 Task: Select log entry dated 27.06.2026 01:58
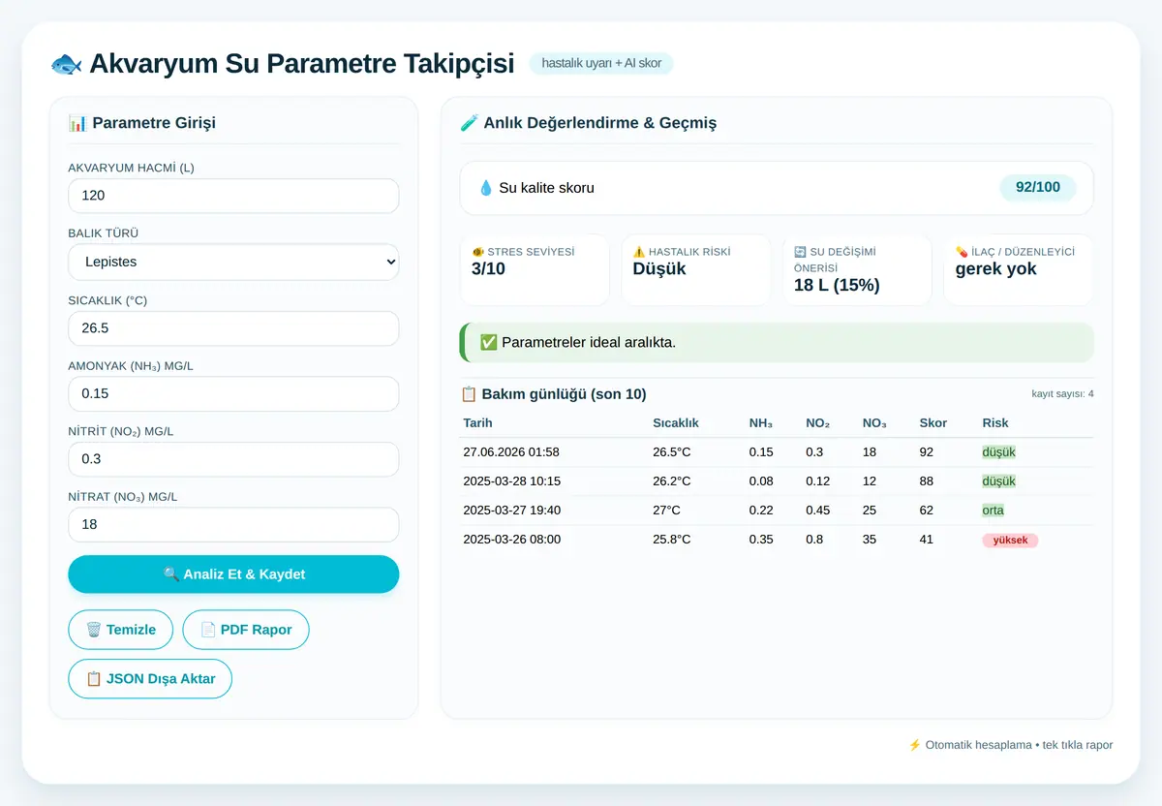(777, 452)
